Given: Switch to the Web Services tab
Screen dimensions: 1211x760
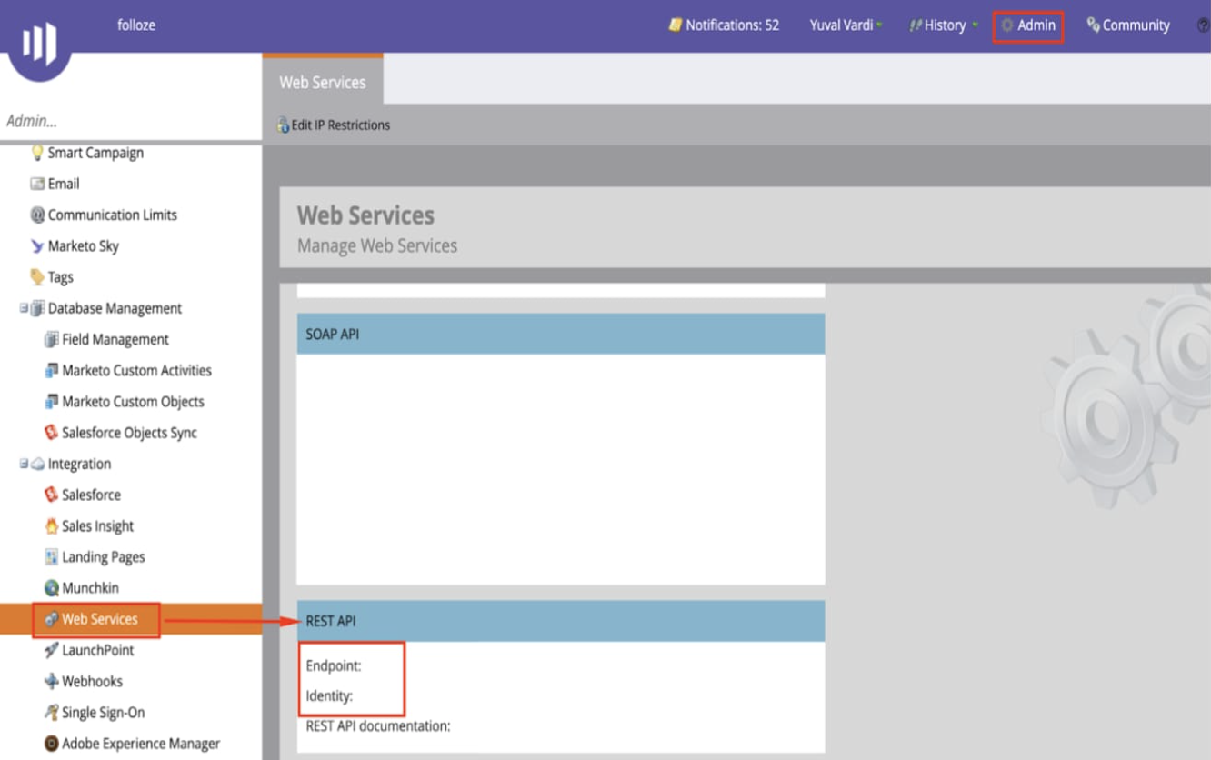Looking at the screenshot, I should coord(323,82).
